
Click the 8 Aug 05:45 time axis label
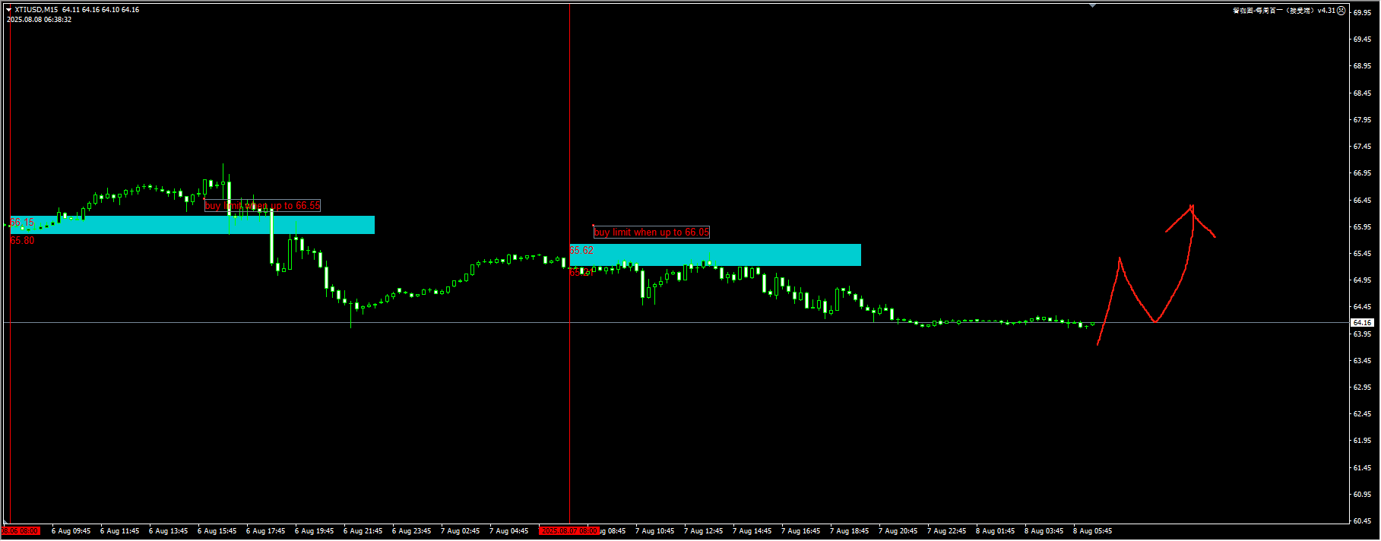coord(1092,531)
